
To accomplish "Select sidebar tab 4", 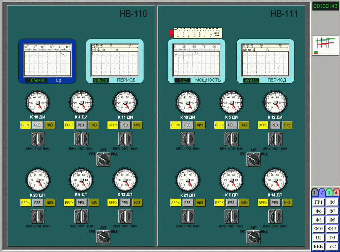I will (x=336, y=193).
